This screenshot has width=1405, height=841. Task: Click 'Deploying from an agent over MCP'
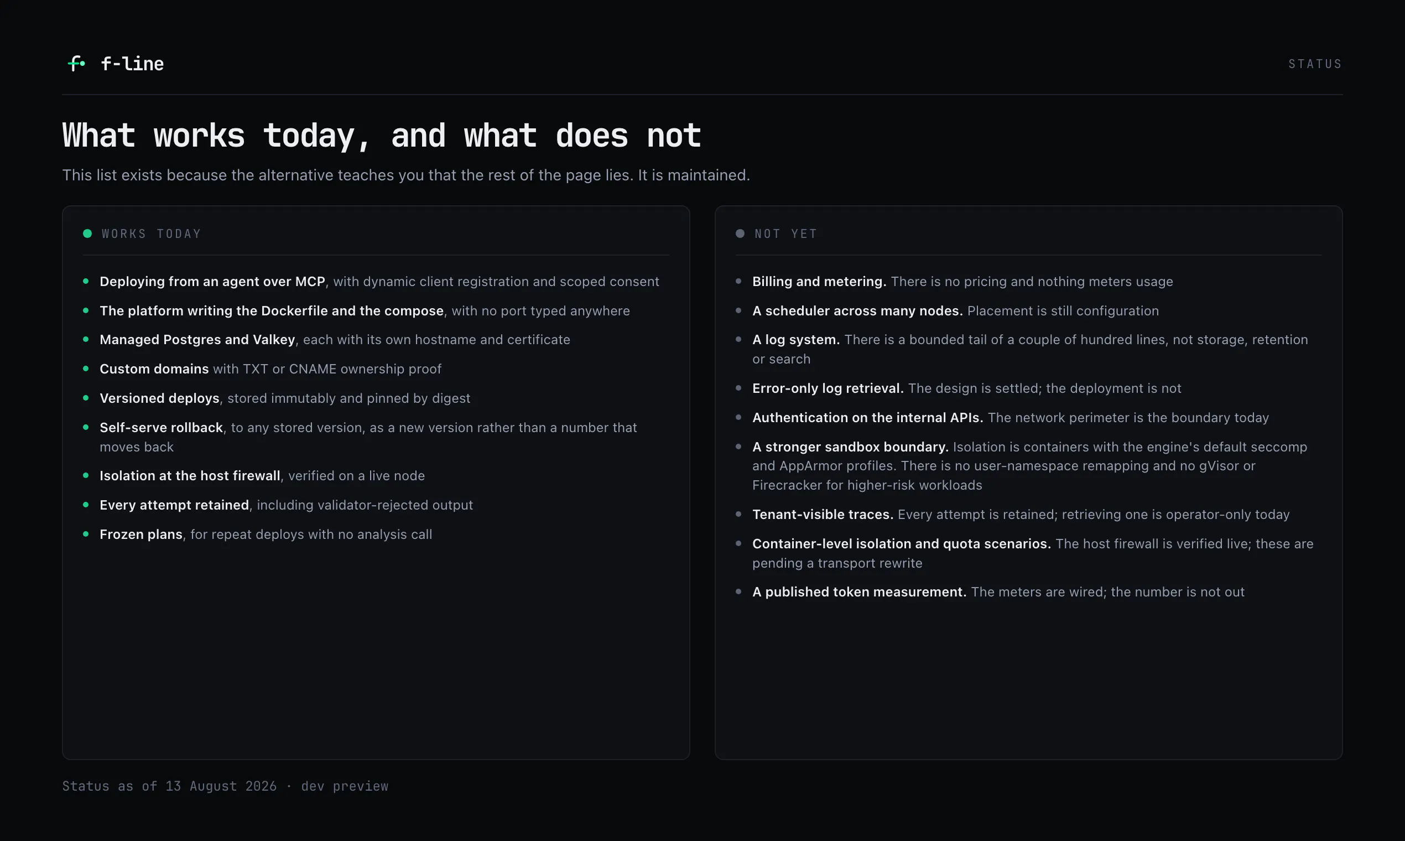pyautogui.click(x=212, y=282)
